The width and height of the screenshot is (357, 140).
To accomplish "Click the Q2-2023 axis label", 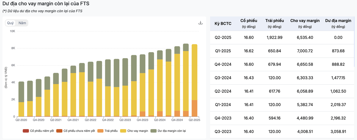I will pyautogui.click(x=125, y=120).
